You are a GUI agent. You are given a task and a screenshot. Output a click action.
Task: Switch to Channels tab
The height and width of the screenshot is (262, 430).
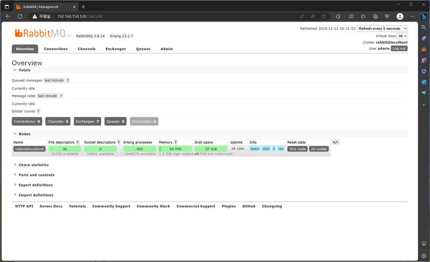(x=86, y=49)
